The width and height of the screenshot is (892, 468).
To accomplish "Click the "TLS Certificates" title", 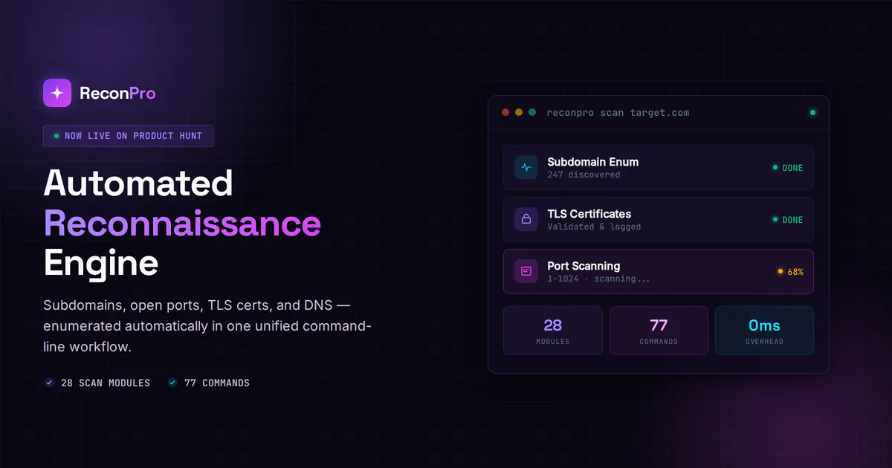I will (589, 214).
